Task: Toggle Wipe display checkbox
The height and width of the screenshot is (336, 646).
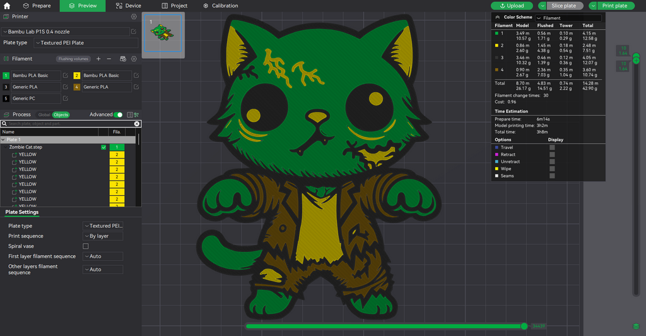Action: (x=552, y=169)
